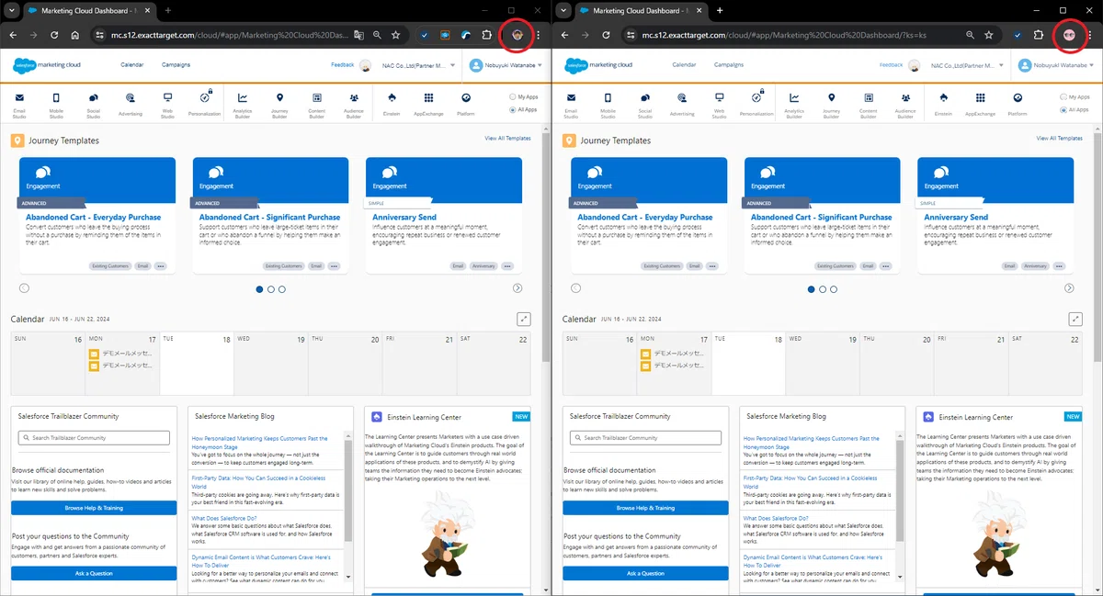Open Content Builder in the right window

(868, 105)
